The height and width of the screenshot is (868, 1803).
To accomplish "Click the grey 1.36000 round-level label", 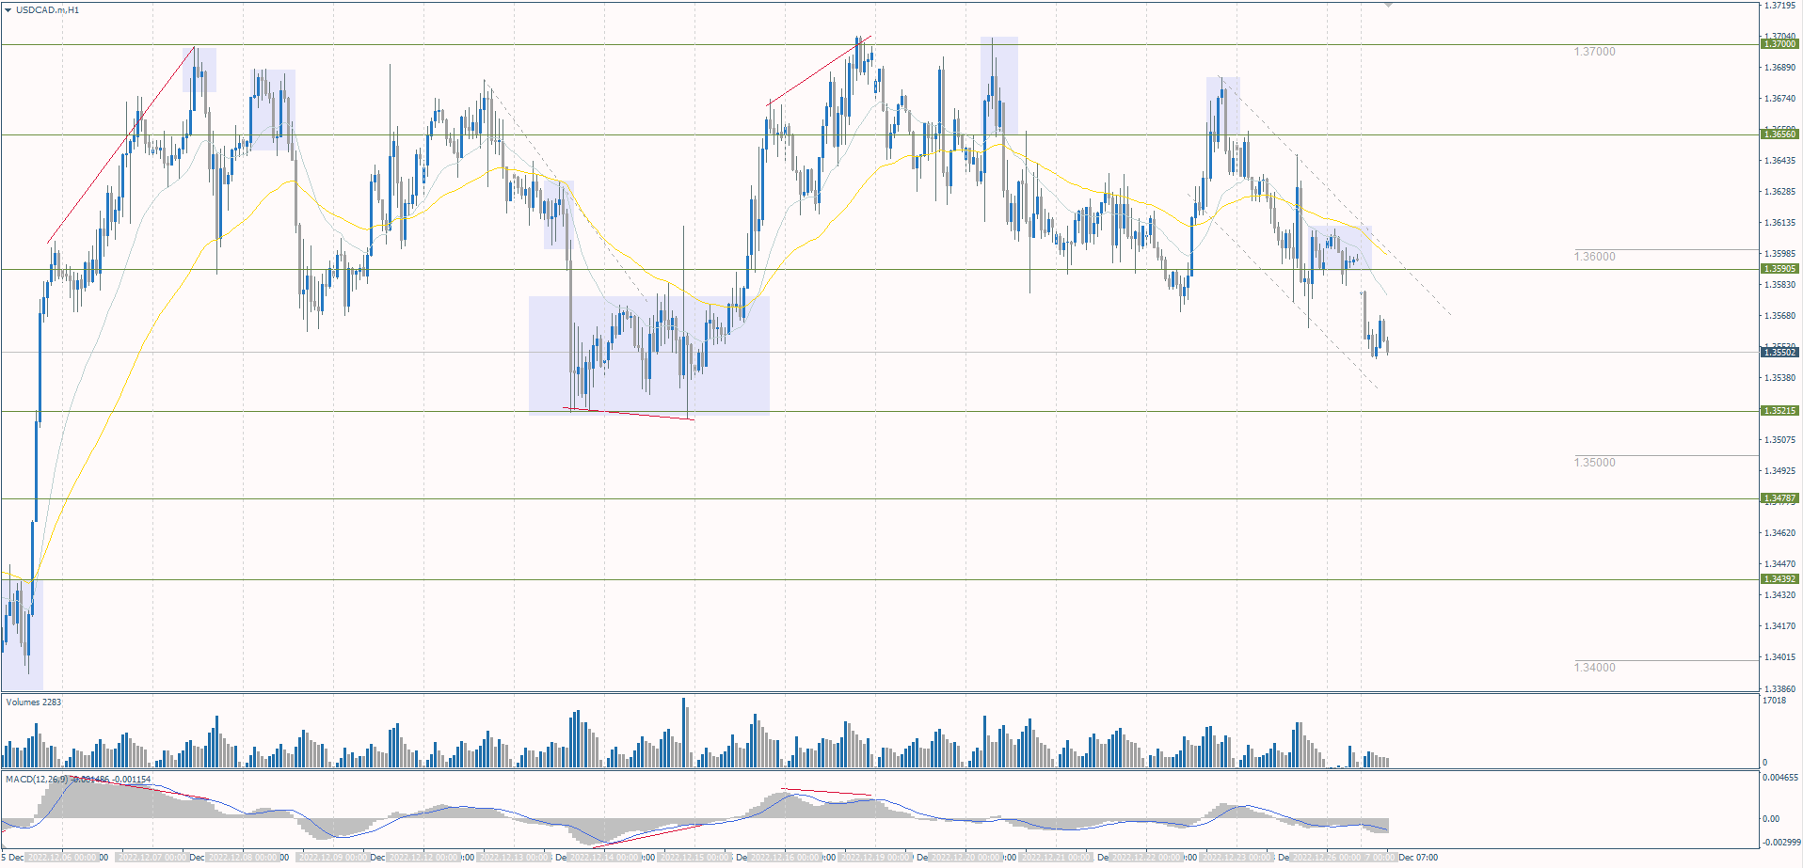I will [x=1594, y=257].
